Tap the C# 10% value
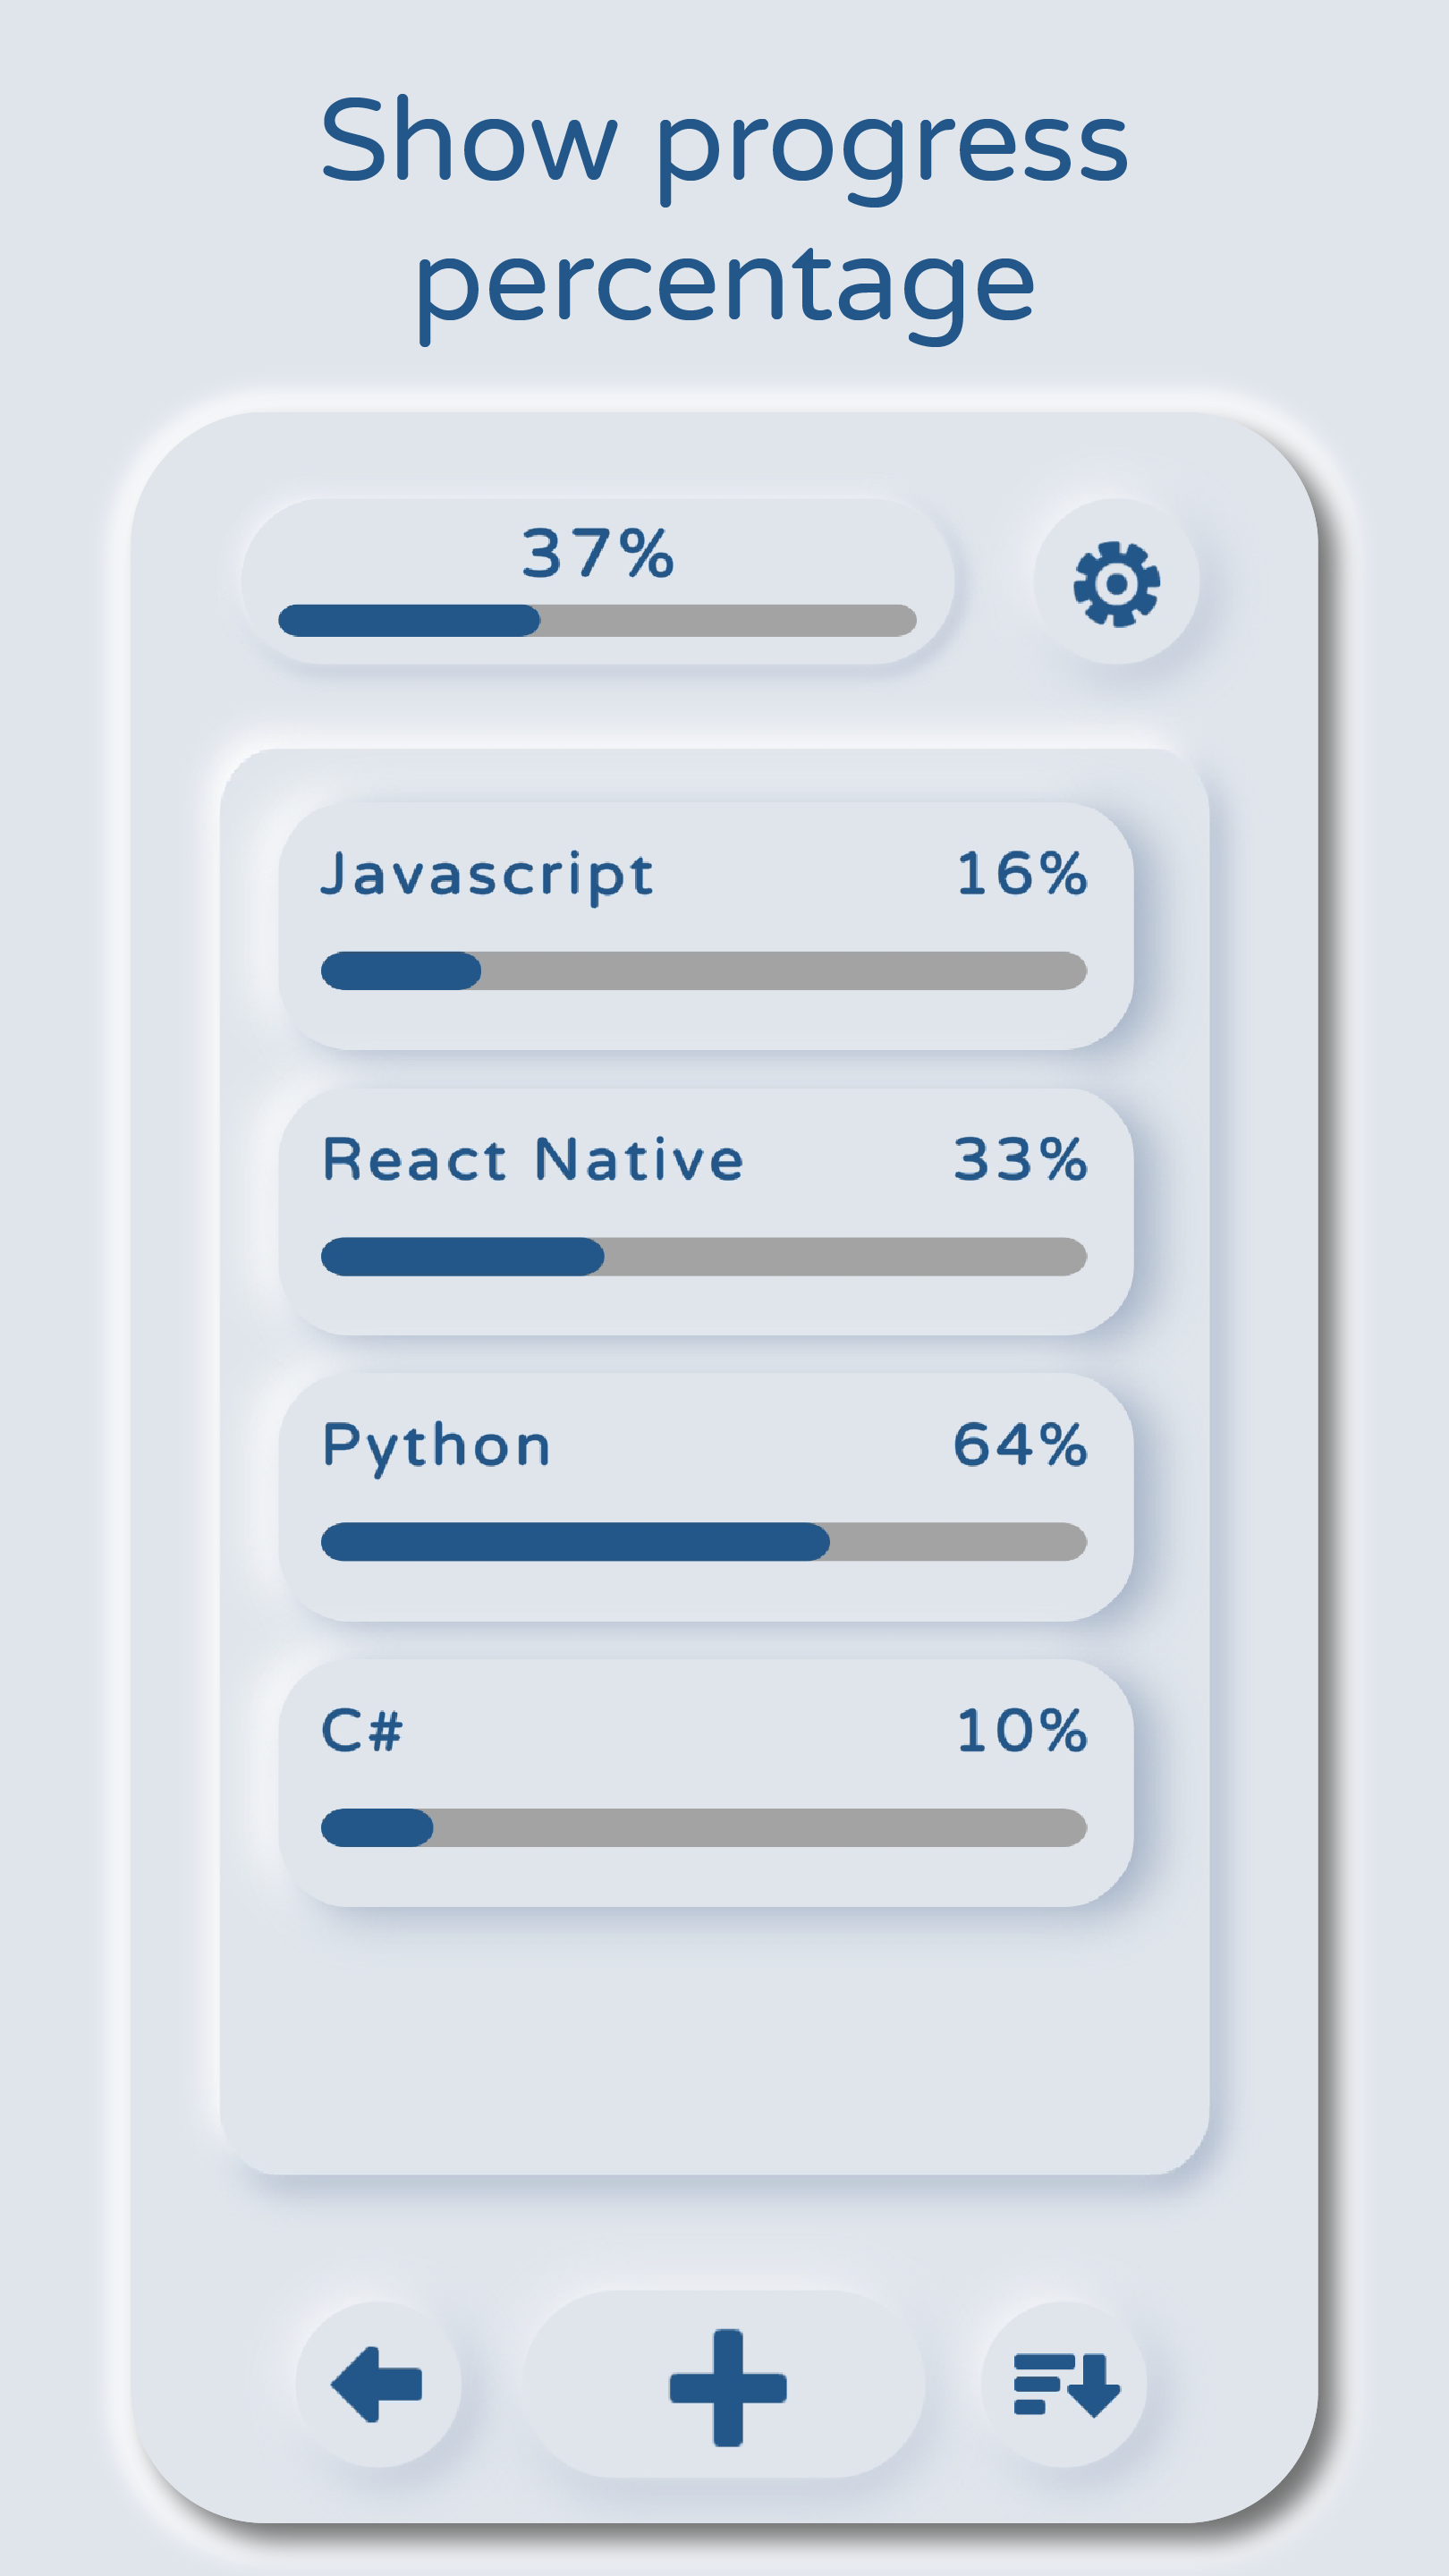This screenshot has height=2576, width=1449. coord(1021,1730)
